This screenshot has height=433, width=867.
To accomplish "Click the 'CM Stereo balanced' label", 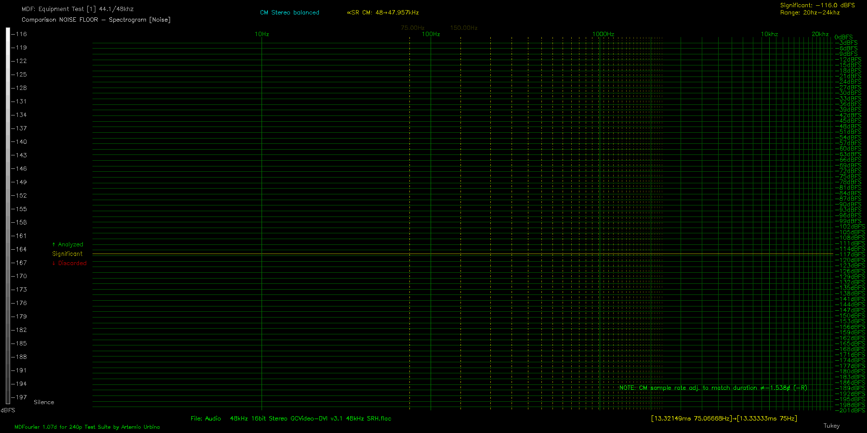I will point(289,13).
